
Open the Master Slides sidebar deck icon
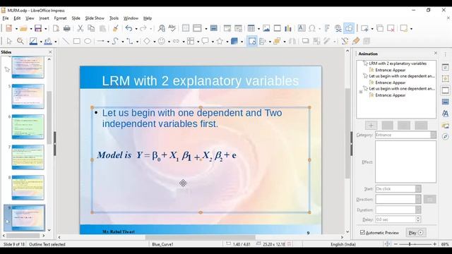(446, 102)
